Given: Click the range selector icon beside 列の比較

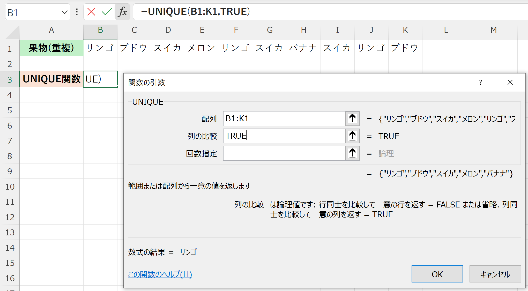Looking at the screenshot, I should pos(352,136).
